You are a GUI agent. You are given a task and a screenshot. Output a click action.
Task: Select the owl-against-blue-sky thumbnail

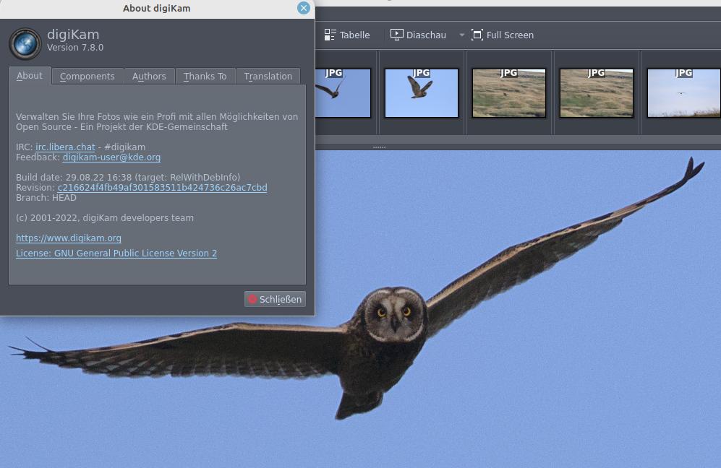tap(421, 93)
